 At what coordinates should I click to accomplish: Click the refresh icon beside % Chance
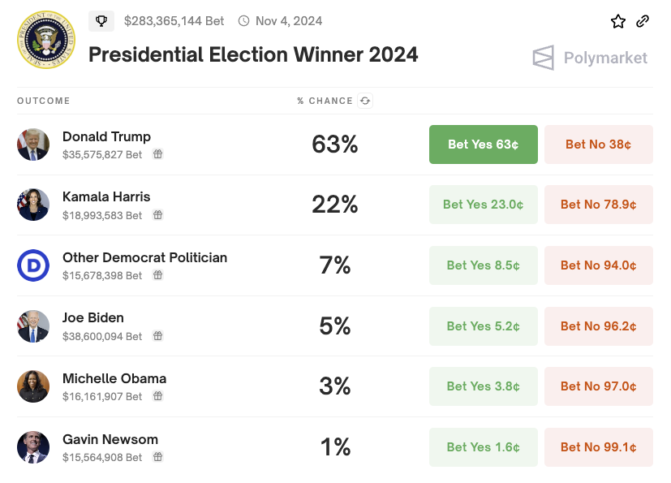click(365, 101)
